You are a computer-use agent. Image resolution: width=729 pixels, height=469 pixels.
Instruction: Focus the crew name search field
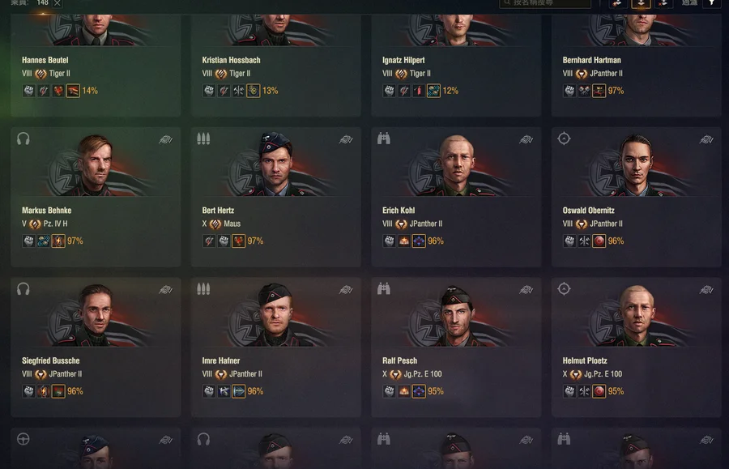[x=545, y=4]
